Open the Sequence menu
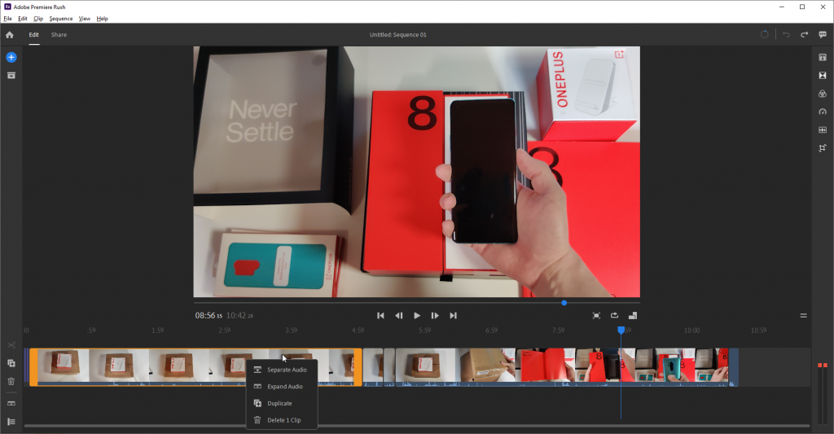Image resolution: width=834 pixels, height=434 pixels. tap(60, 19)
